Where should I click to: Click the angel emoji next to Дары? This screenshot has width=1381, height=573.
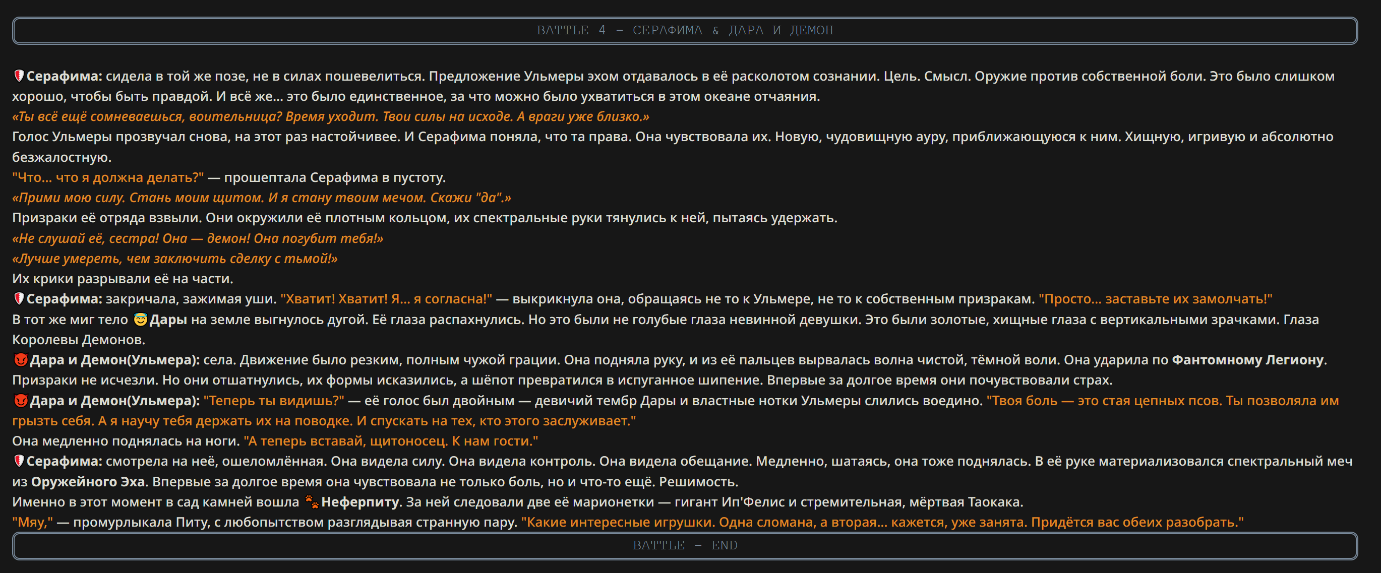[x=141, y=320]
